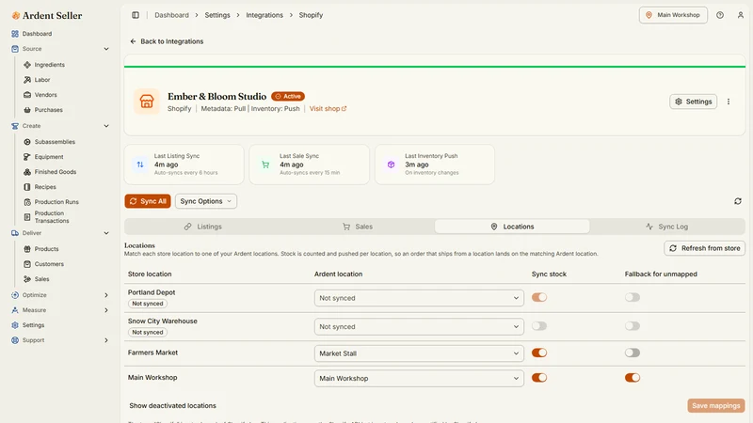
Task: Click the Sync All button
Action: pos(148,201)
